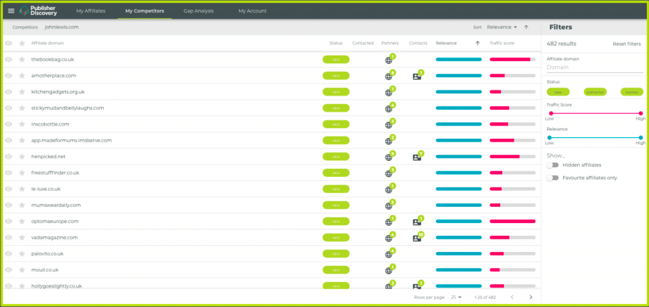Star optomaeurope.com row

tap(22, 221)
